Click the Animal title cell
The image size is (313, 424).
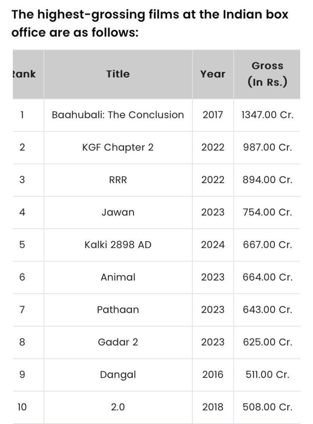118,277
